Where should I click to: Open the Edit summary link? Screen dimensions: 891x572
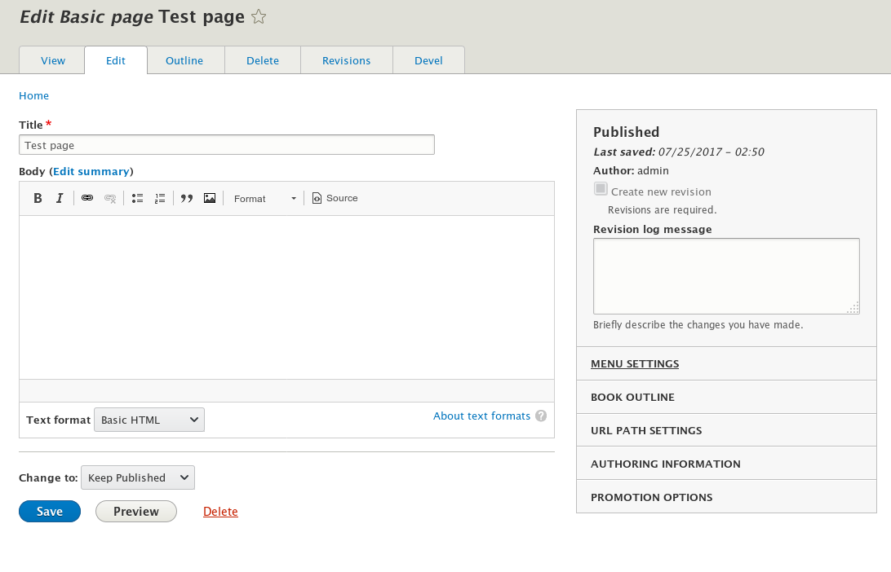(91, 171)
